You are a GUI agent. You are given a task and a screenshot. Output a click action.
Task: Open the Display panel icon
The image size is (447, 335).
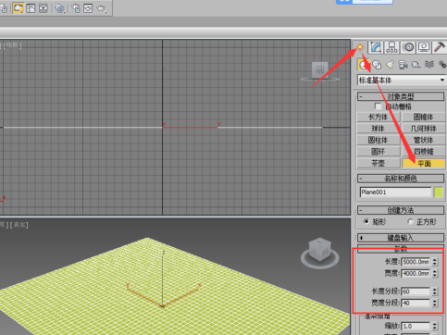point(424,47)
